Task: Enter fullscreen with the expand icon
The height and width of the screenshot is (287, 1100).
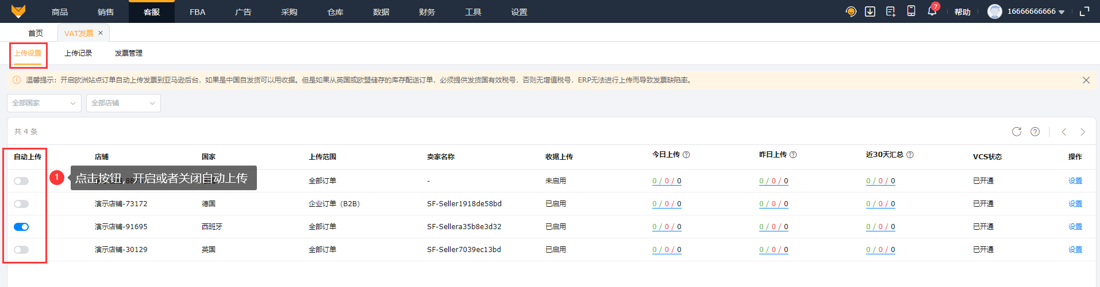Action: [1084, 11]
